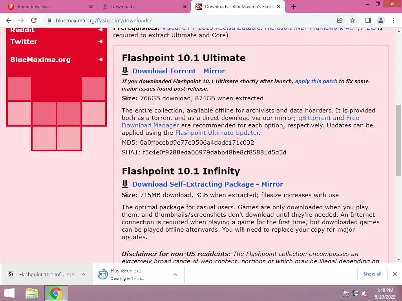402x301 pixels.
Task: Click the Mirror link for Flashpoint Infinity
Action: (x=272, y=184)
